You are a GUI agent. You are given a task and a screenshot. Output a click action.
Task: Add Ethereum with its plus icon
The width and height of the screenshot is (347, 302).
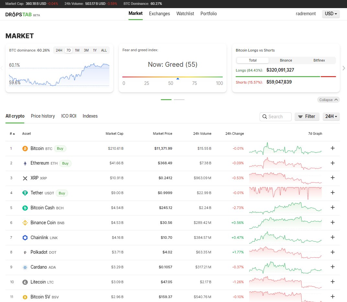point(332,163)
